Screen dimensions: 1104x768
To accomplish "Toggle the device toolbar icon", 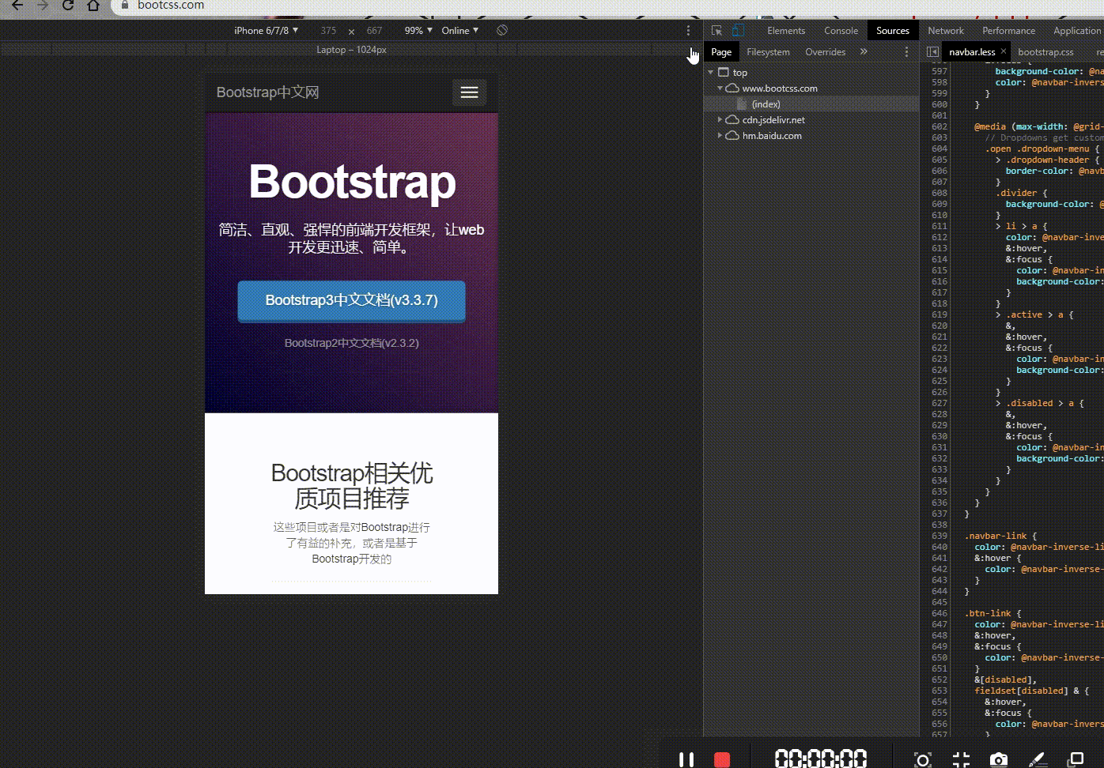I will click(x=738, y=30).
